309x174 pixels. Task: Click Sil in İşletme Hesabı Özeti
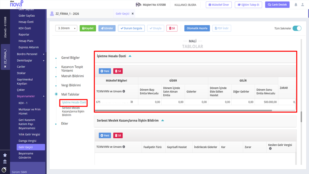click(118, 71)
